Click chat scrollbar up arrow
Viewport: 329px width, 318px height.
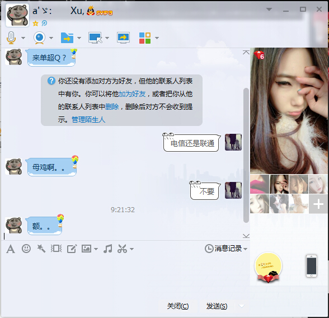pyautogui.click(x=246, y=52)
